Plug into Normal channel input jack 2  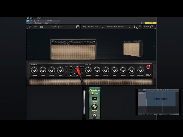71,74
